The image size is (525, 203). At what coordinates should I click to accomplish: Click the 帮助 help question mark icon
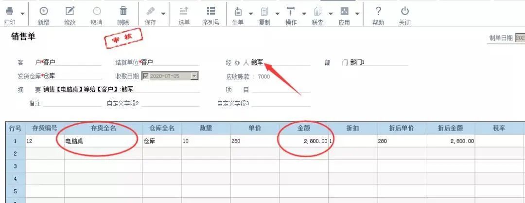coord(378,11)
